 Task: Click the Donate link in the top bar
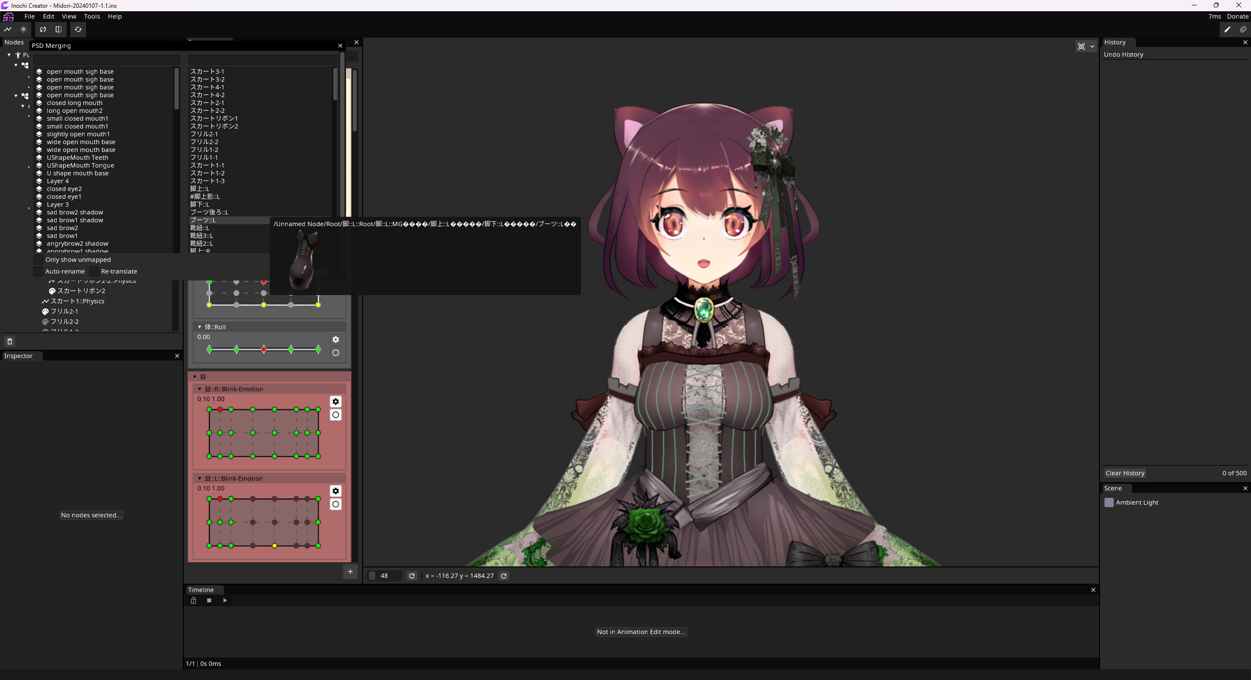coord(1237,16)
